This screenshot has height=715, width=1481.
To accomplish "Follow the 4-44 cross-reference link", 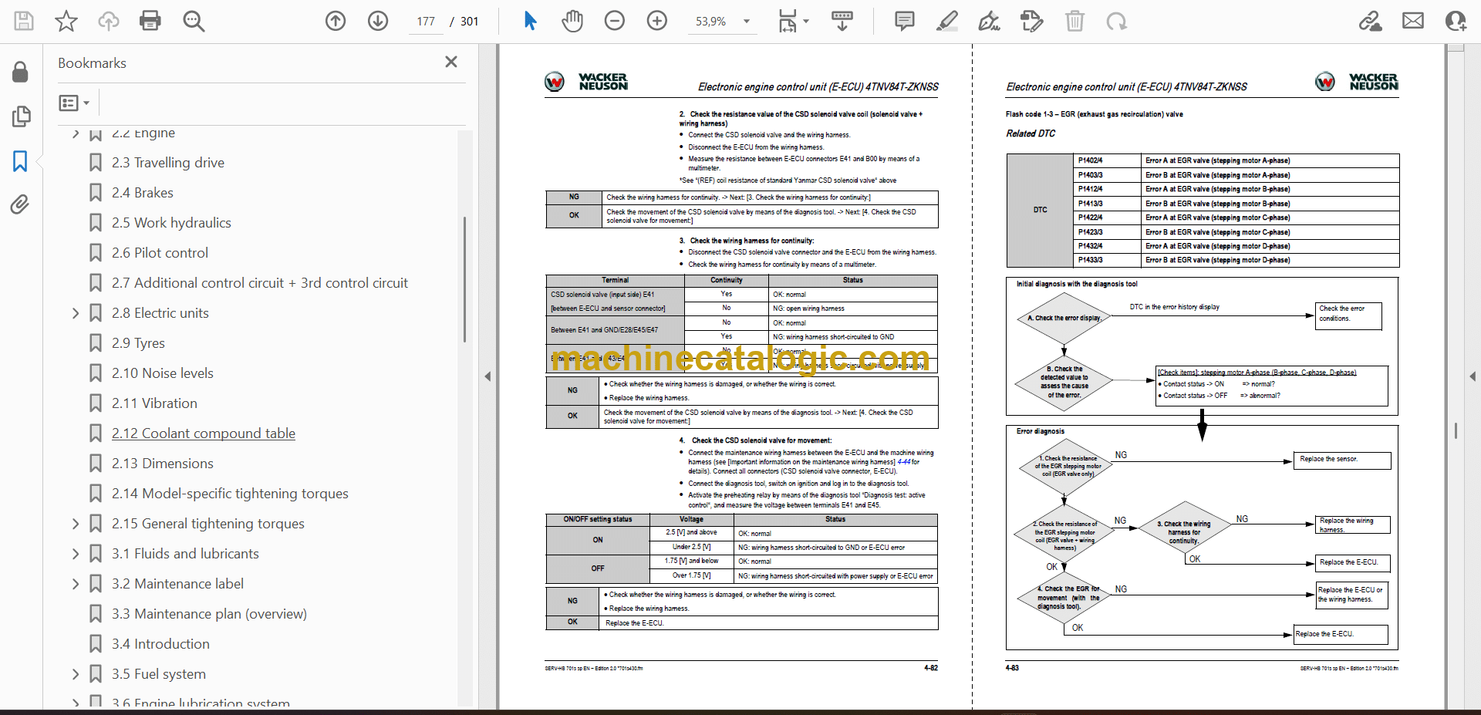I will click(x=904, y=462).
